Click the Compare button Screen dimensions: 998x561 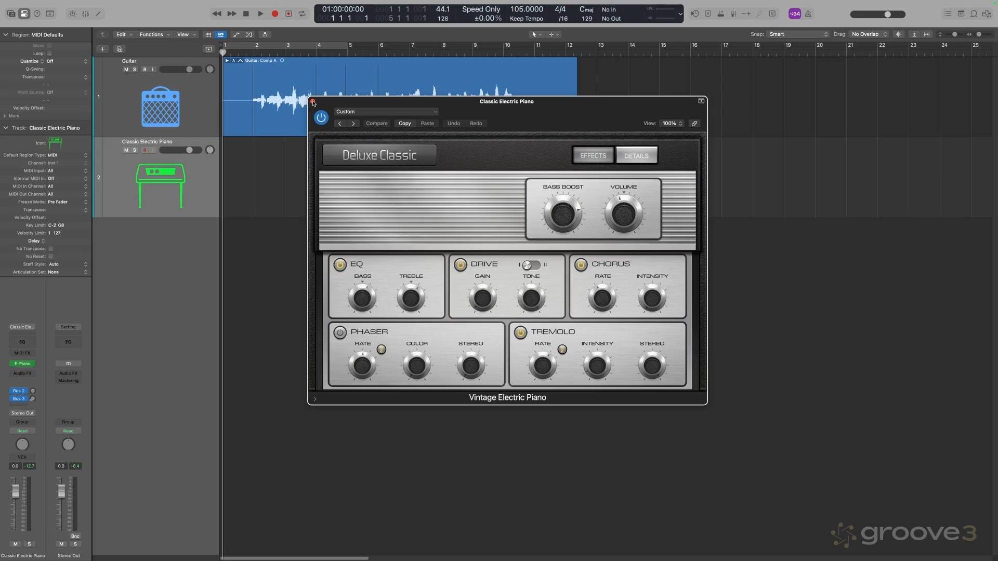click(377, 123)
